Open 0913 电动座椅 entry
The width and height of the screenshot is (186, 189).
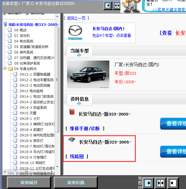point(31,91)
